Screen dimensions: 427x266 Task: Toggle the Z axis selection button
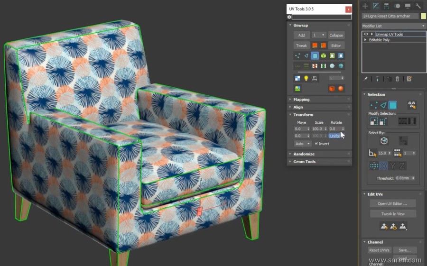click(402, 165)
